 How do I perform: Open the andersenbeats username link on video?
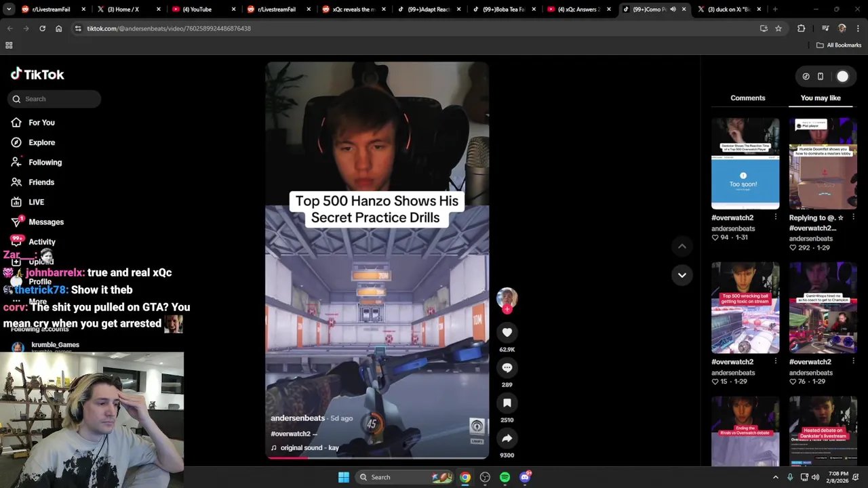coord(298,418)
